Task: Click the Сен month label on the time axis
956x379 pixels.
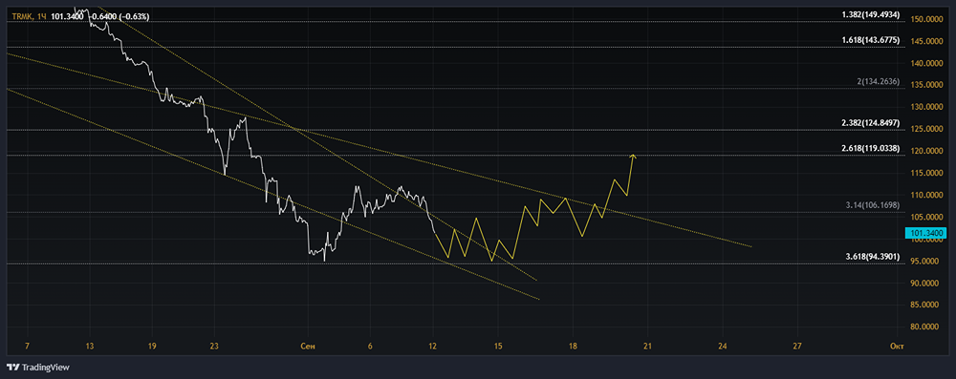Action: [x=308, y=347]
